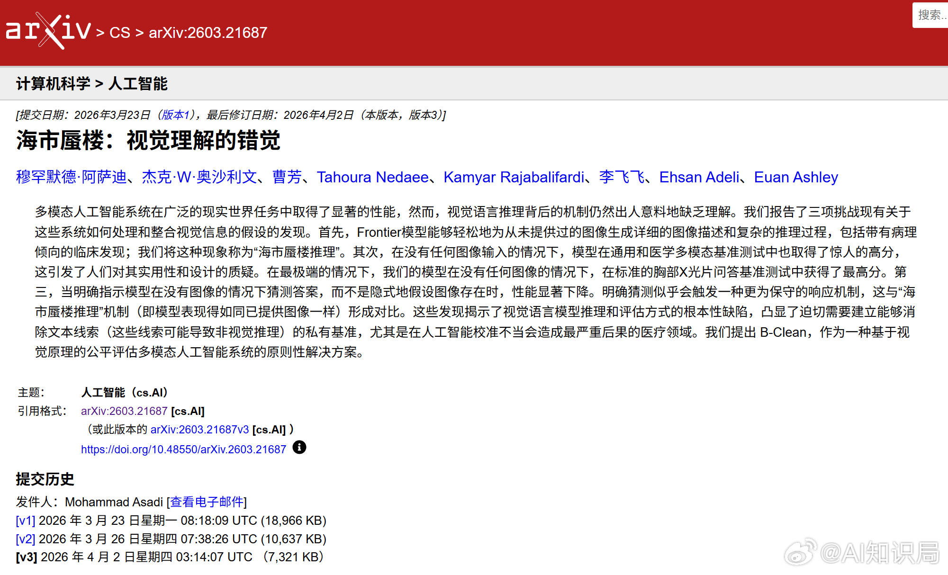Image resolution: width=948 pixels, height=575 pixels.
Task: Open the doi.org DOI link
Action: 183,449
